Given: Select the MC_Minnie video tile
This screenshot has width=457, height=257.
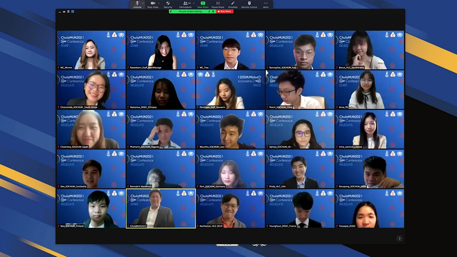Looking at the screenshot, I should [x=91, y=50].
